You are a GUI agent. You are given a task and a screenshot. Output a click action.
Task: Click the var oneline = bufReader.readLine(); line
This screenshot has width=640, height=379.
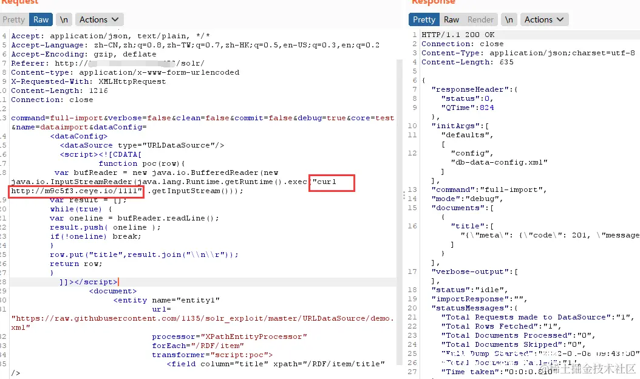(134, 218)
